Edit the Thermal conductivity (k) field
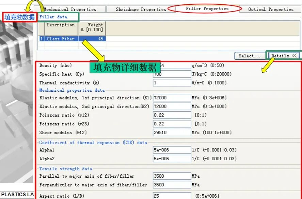The height and width of the screenshot is (199, 302). pyautogui.click(x=172, y=83)
